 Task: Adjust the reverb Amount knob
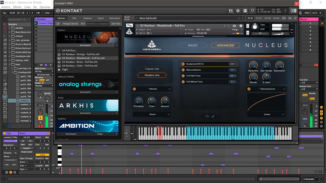[165, 101]
